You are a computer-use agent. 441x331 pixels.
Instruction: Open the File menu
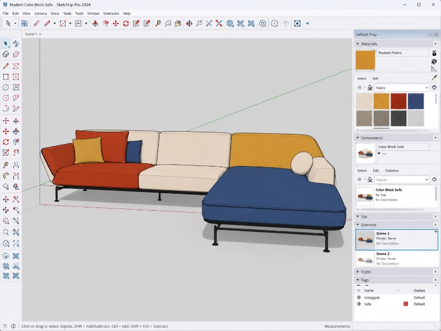pyautogui.click(x=6, y=13)
